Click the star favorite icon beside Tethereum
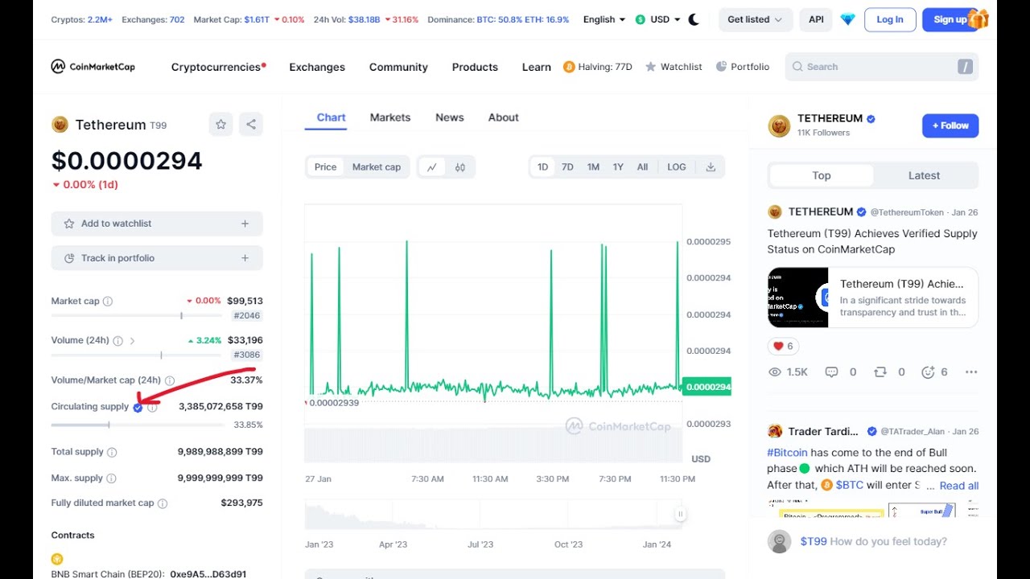This screenshot has width=1030, height=579. coord(220,124)
